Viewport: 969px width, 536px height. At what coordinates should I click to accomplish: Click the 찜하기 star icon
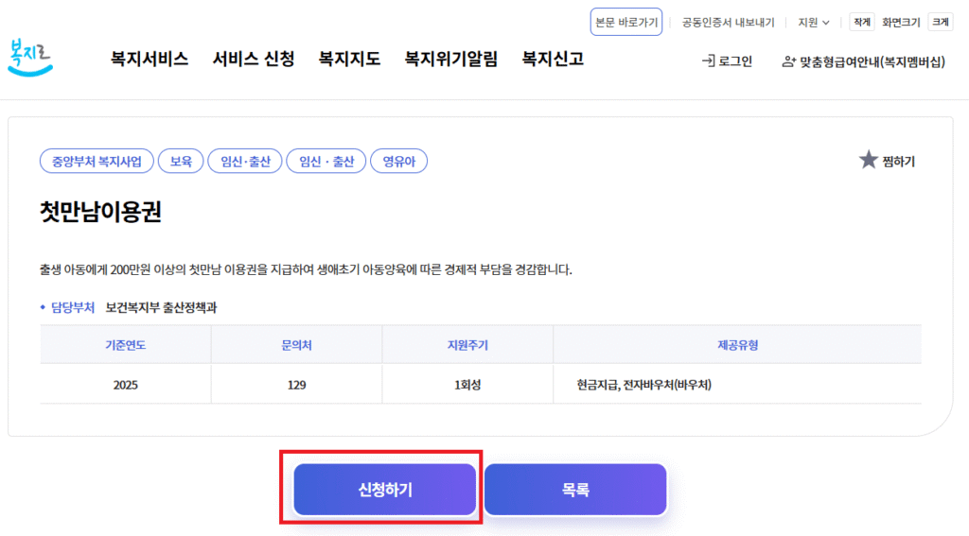[868, 160]
